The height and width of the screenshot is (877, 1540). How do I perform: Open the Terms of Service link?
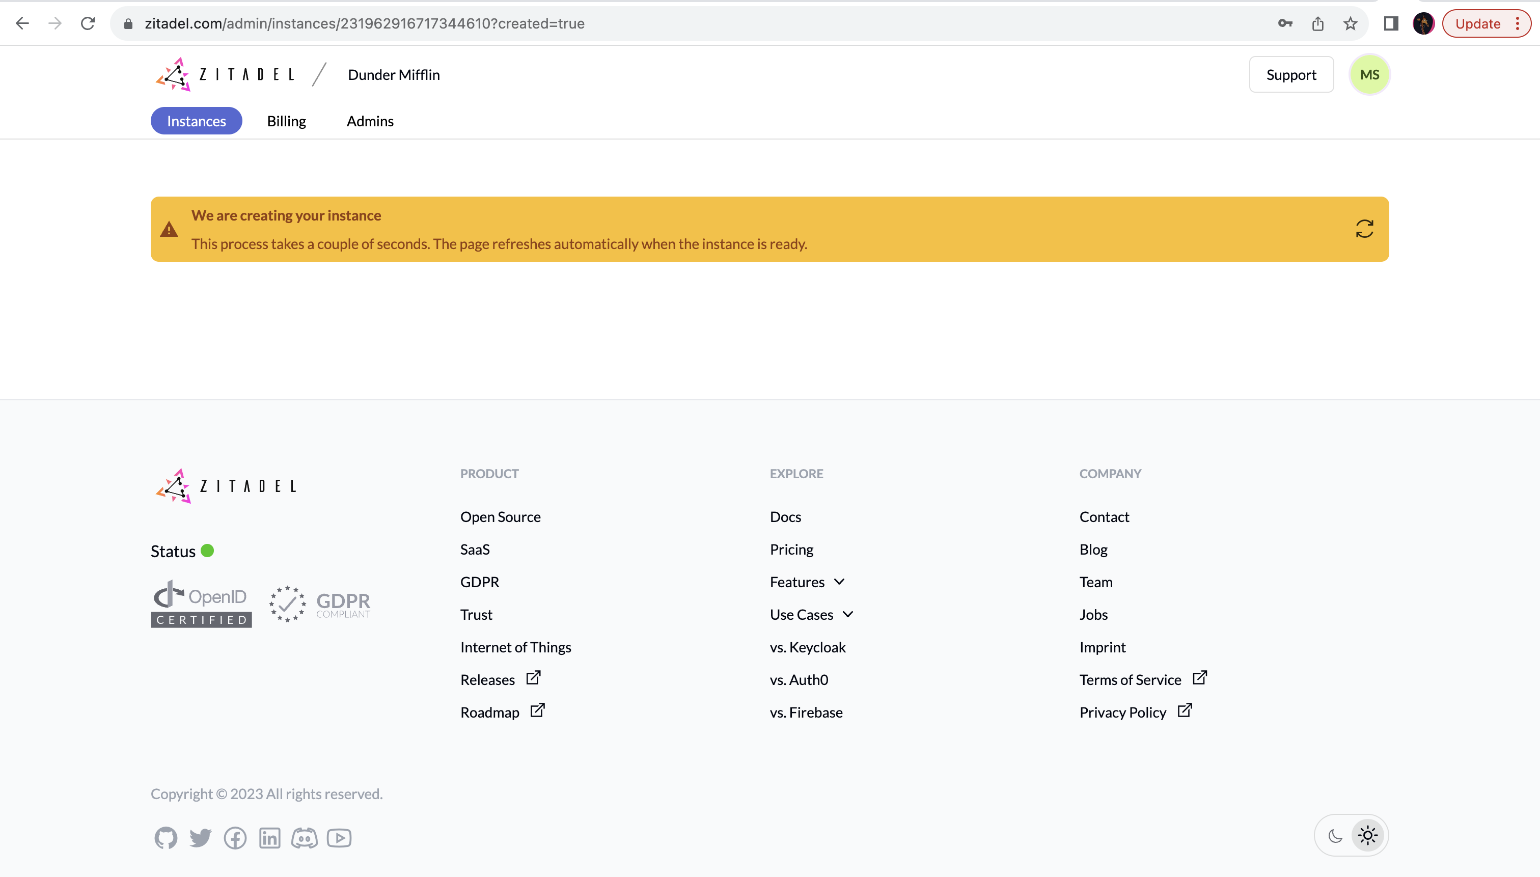pyautogui.click(x=1130, y=679)
